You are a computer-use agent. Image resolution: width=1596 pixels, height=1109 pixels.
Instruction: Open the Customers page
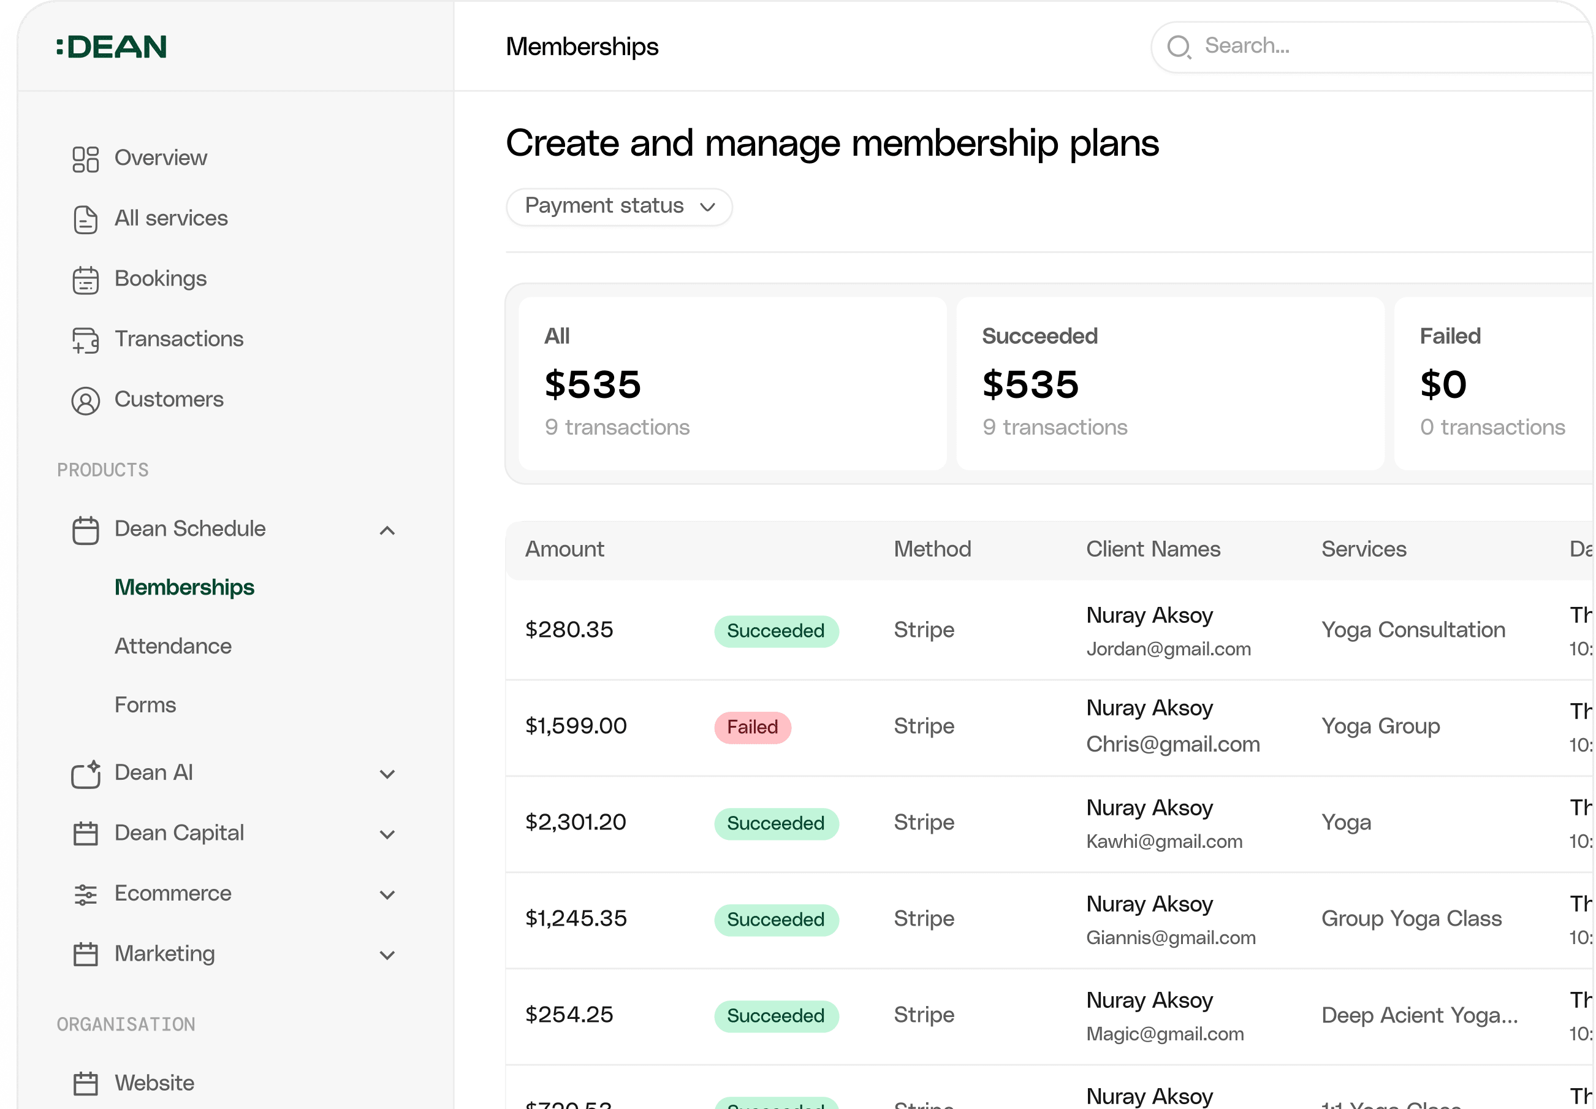tap(169, 399)
